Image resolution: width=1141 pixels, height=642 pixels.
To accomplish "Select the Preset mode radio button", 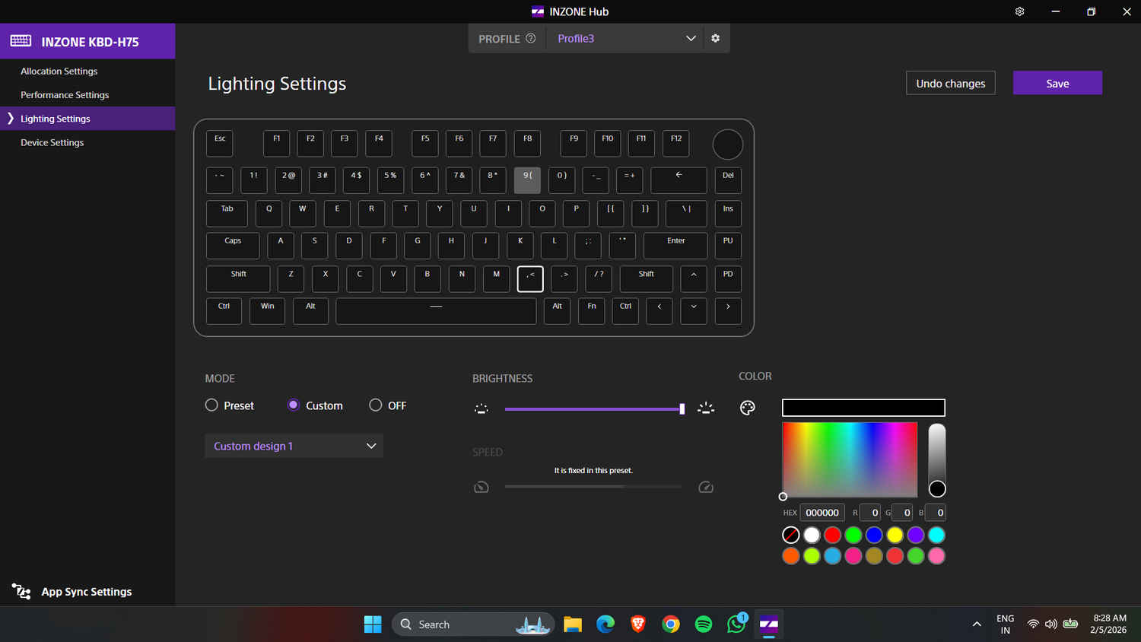I will 211,405.
